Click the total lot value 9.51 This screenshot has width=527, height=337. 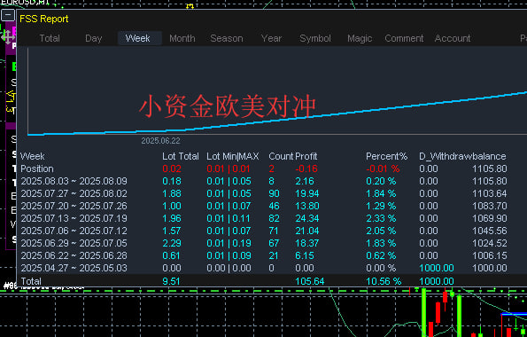[x=172, y=281]
